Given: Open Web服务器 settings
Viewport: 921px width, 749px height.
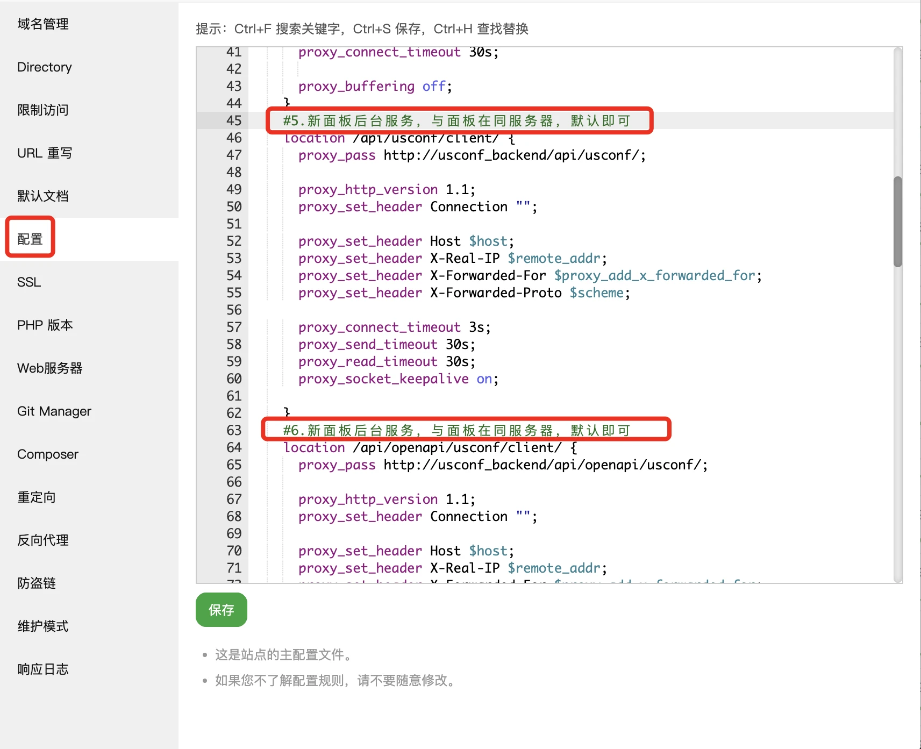Looking at the screenshot, I should coord(50,368).
